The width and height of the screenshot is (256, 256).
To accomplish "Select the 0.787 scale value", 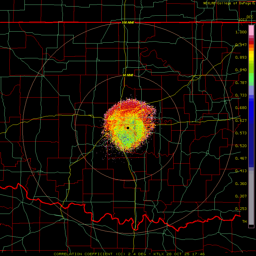I will point(241,82).
